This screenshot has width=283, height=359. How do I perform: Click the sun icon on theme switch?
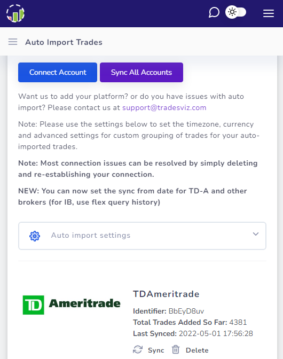[232, 12]
